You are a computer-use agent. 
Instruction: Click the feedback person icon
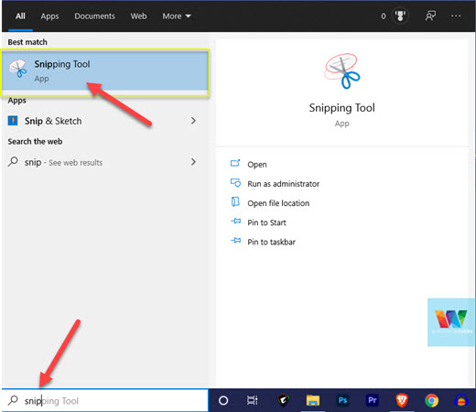tap(430, 16)
